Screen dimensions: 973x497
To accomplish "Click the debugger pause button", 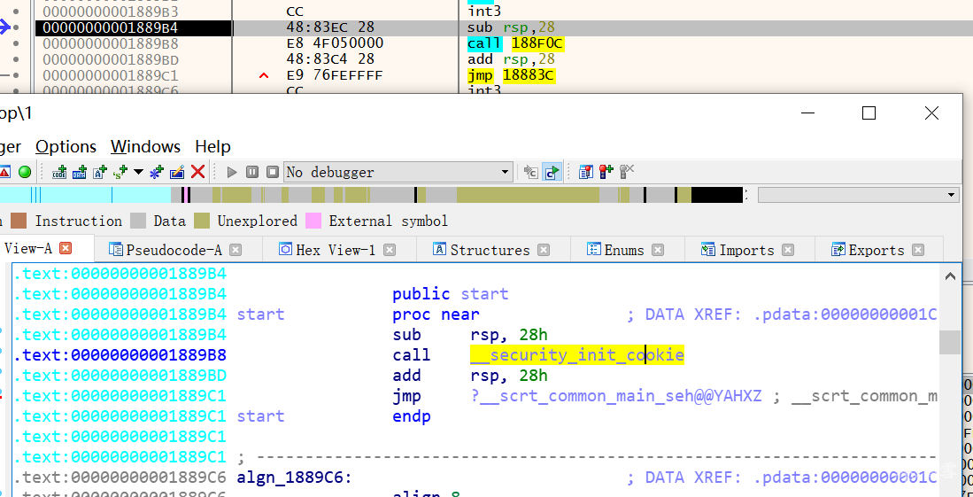I will pos(252,172).
